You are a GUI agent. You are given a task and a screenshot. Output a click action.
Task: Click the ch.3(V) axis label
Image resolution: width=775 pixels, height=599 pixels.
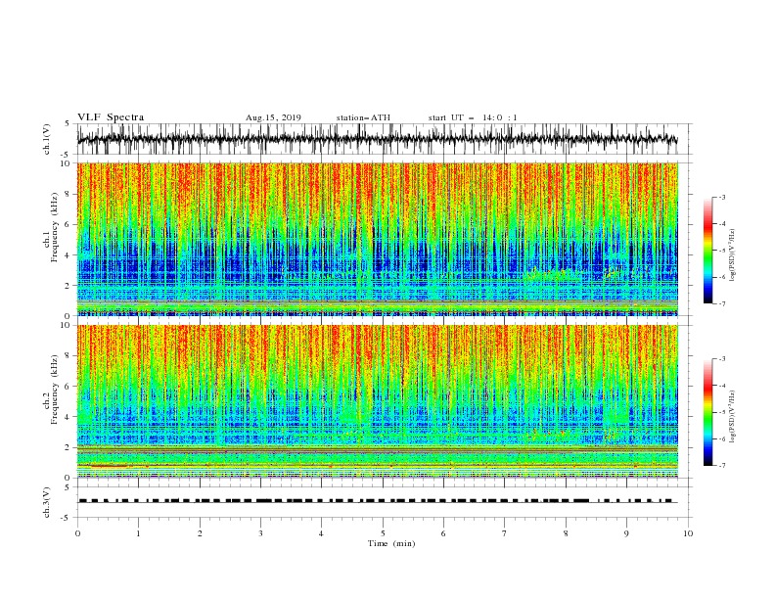tap(47, 502)
